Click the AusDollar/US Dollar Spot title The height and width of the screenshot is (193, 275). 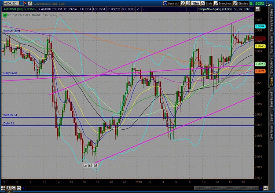pos(48,4)
